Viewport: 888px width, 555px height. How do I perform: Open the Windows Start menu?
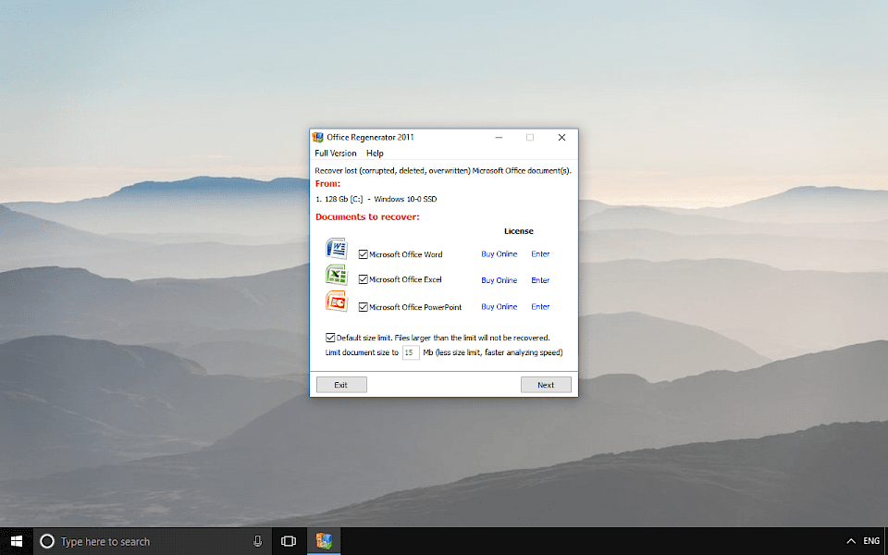click(17, 541)
